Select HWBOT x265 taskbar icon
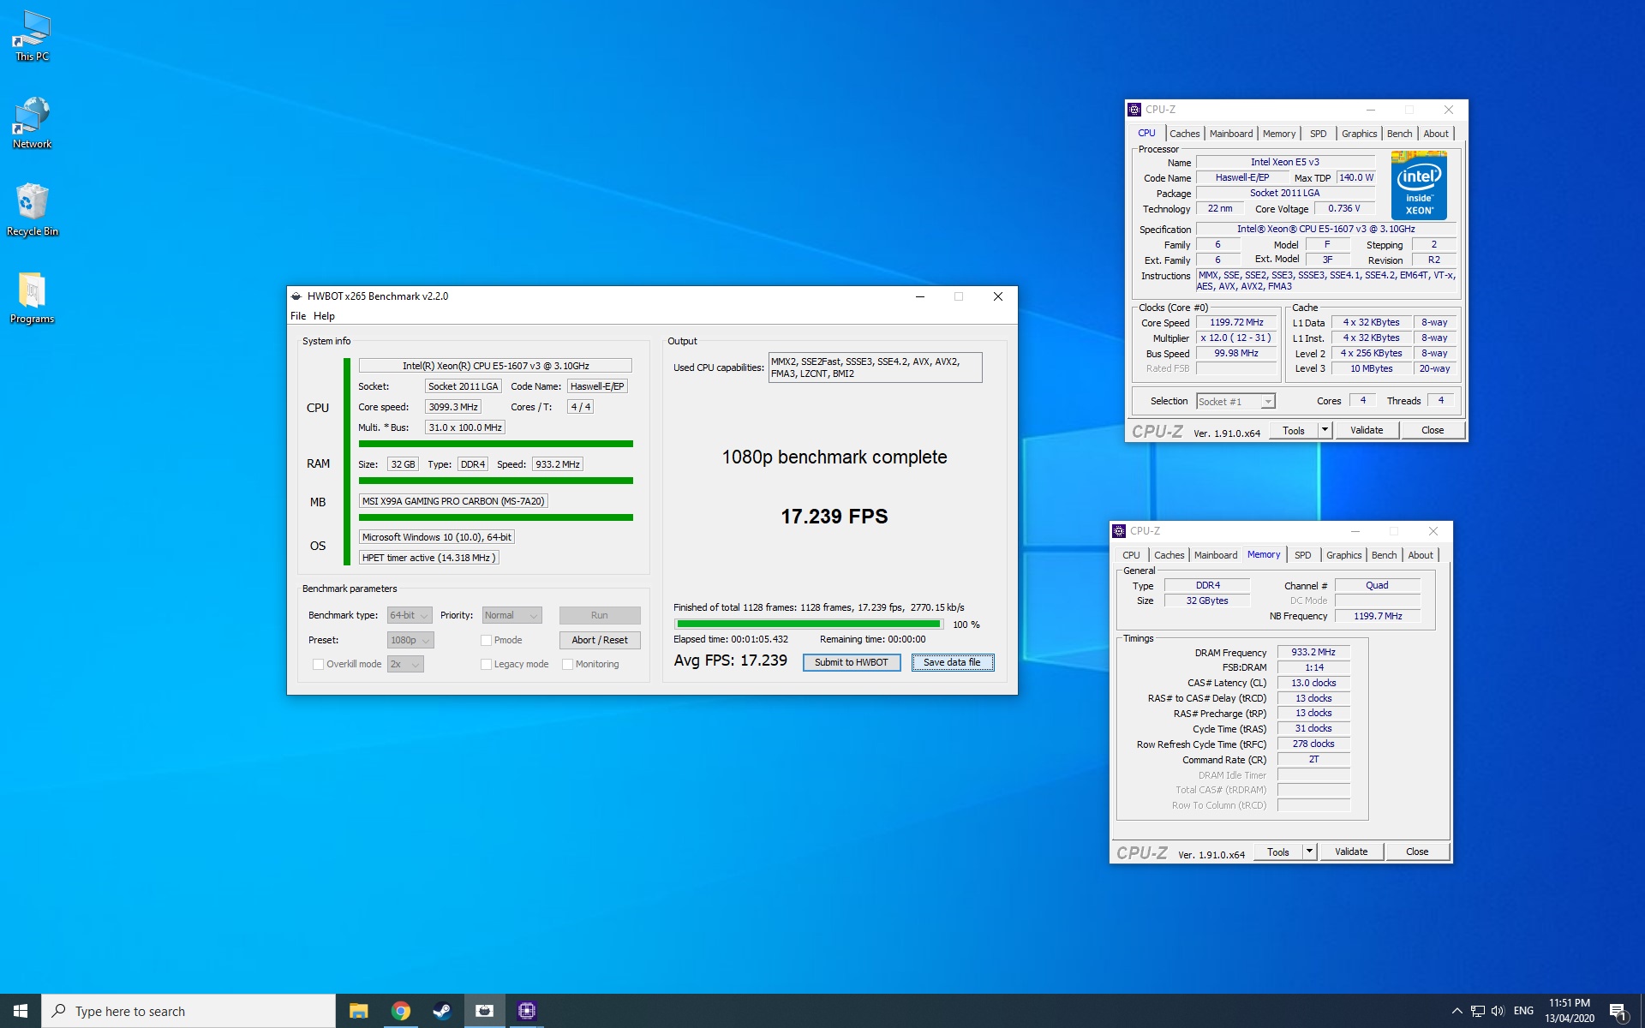 (484, 1011)
